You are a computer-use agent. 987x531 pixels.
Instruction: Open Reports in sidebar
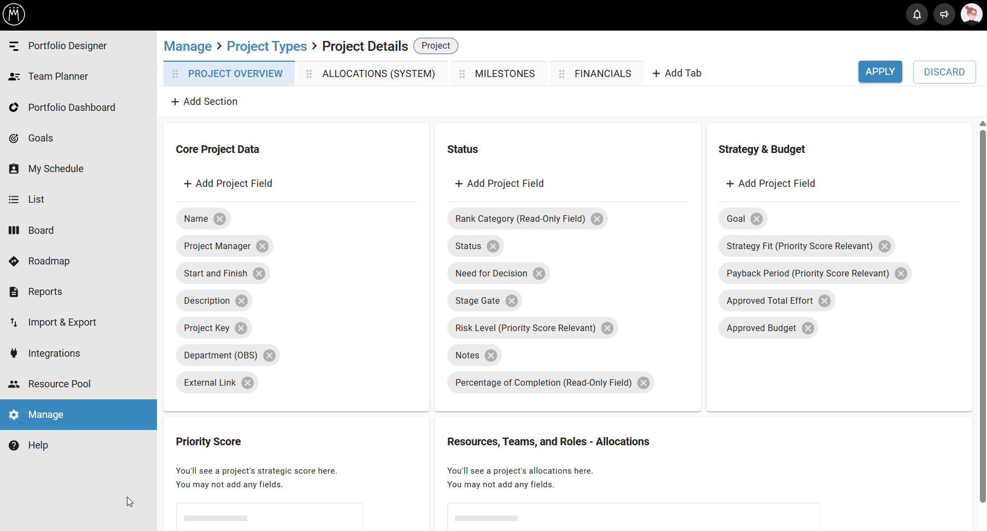(x=78, y=292)
